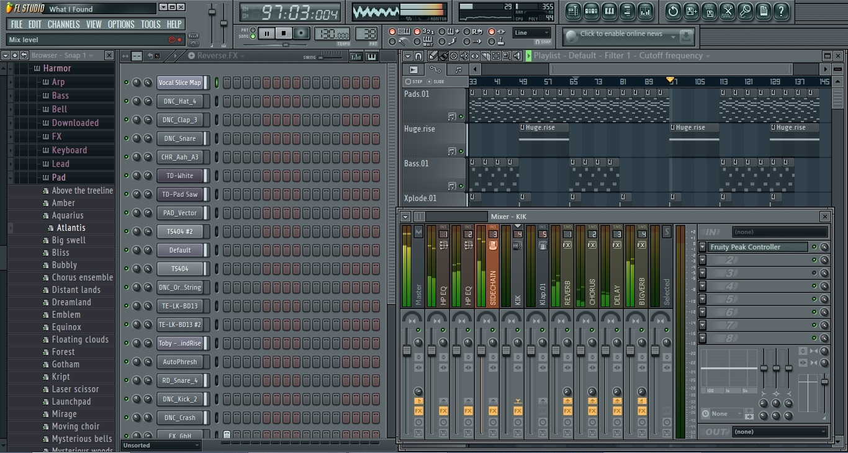Mute the Vocal Slice Map channel

pyautogui.click(x=126, y=83)
